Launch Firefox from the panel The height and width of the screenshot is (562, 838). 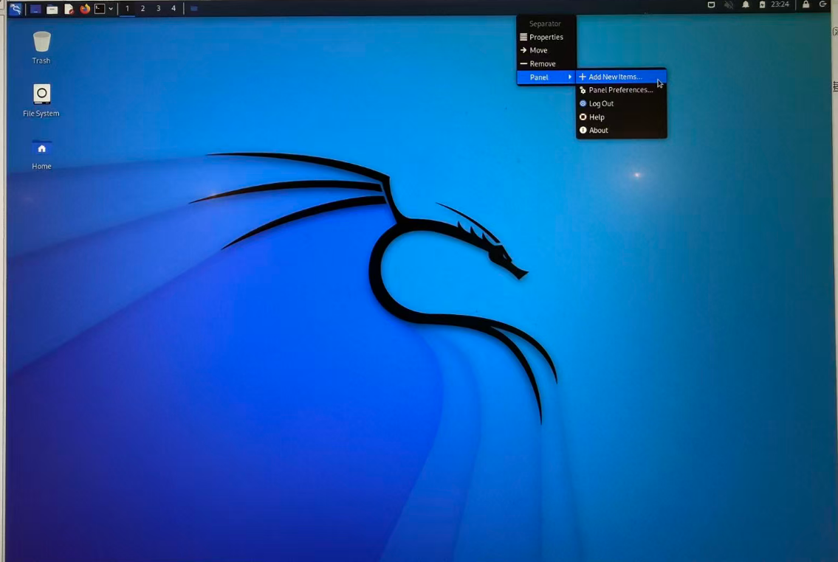click(x=84, y=9)
